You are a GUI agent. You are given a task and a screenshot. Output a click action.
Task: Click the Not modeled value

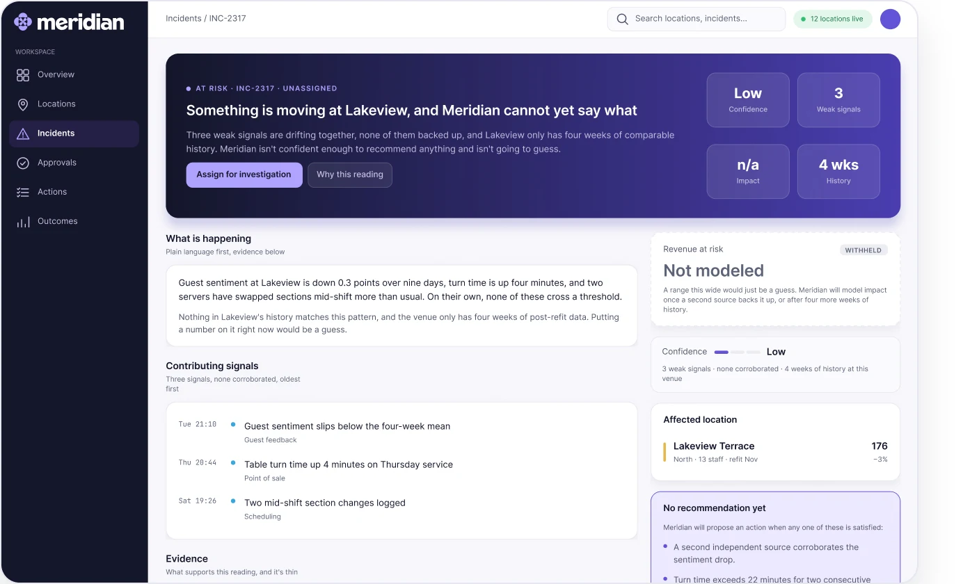coord(713,270)
